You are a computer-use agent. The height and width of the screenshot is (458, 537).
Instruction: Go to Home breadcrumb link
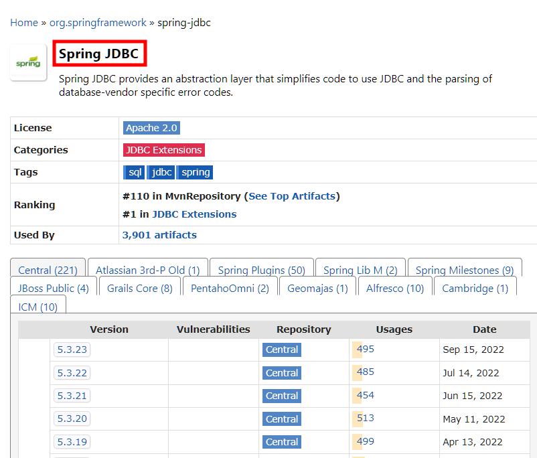[x=24, y=23]
